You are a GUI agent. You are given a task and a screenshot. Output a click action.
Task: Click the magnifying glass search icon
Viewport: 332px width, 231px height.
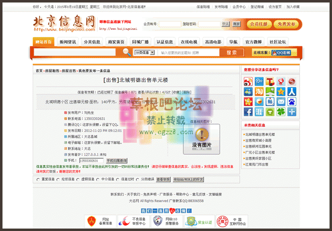127,52
